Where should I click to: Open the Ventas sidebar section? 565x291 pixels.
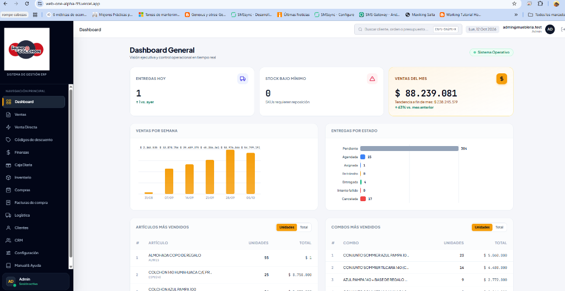tap(34, 115)
